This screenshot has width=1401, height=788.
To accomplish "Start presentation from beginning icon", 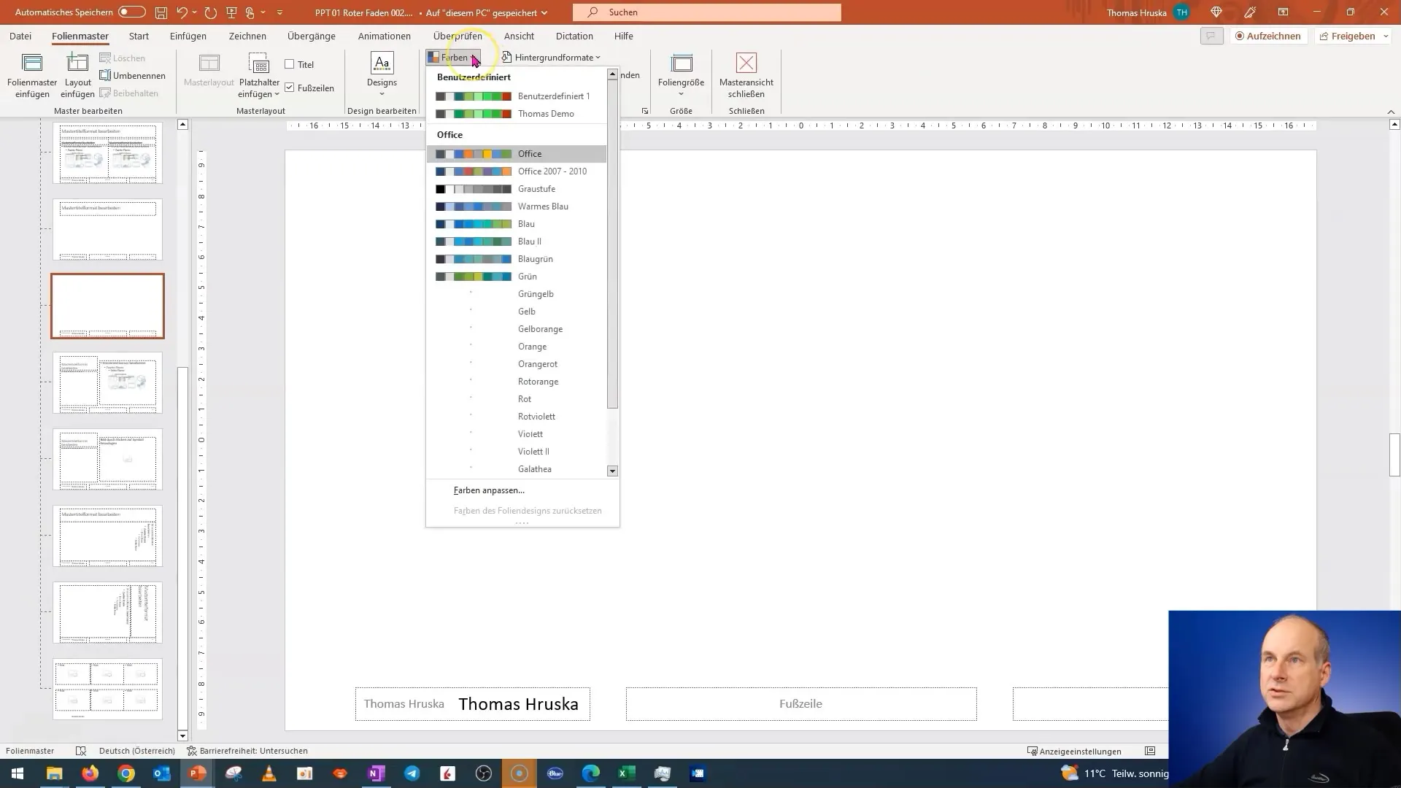I will [x=231, y=12].
